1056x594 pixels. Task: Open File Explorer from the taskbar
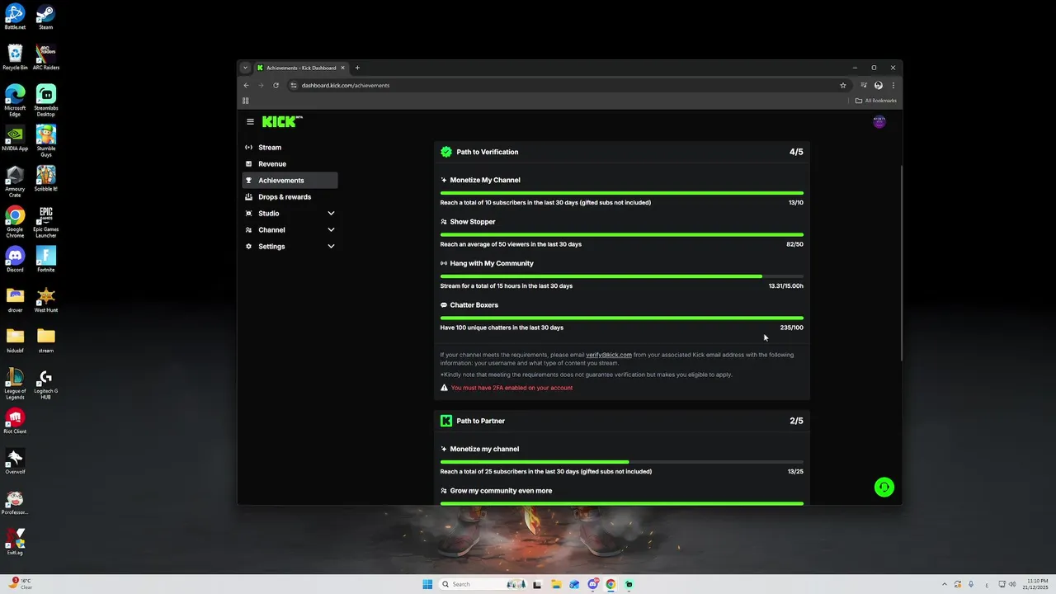[x=556, y=584]
